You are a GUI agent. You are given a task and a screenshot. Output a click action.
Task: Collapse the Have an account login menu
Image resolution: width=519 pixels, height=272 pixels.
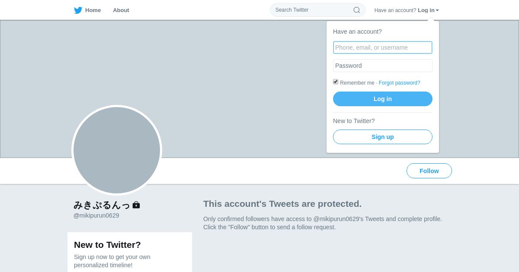pyautogui.click(x=426, y=10)
